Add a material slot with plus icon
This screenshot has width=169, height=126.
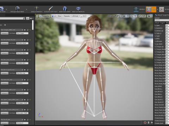5,25
